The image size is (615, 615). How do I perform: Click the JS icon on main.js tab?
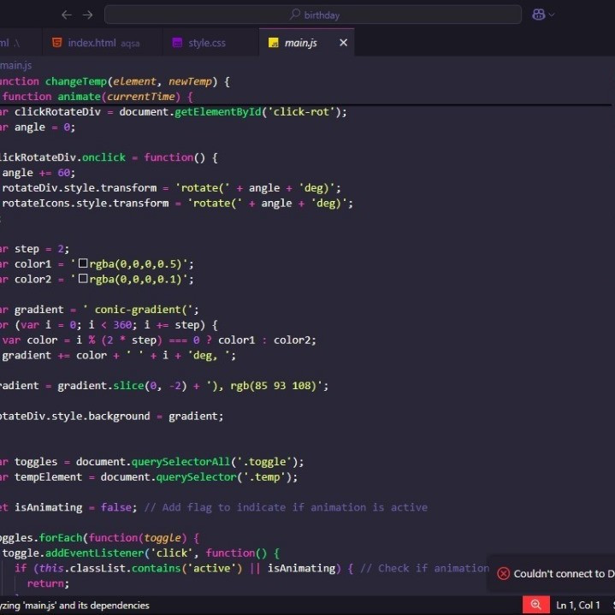274,43
